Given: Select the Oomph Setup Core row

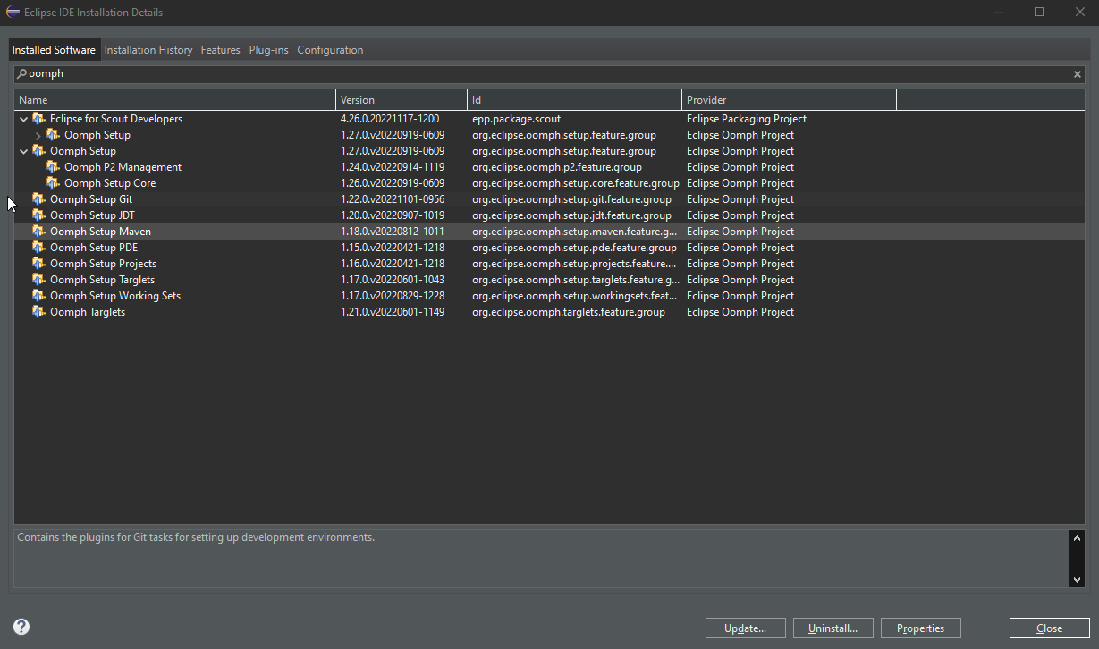Looking at the screenshot, I should 549,183.
